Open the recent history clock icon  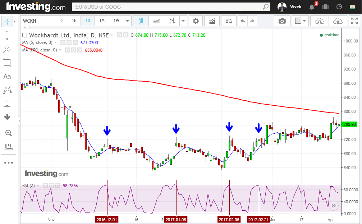(339, 7)
